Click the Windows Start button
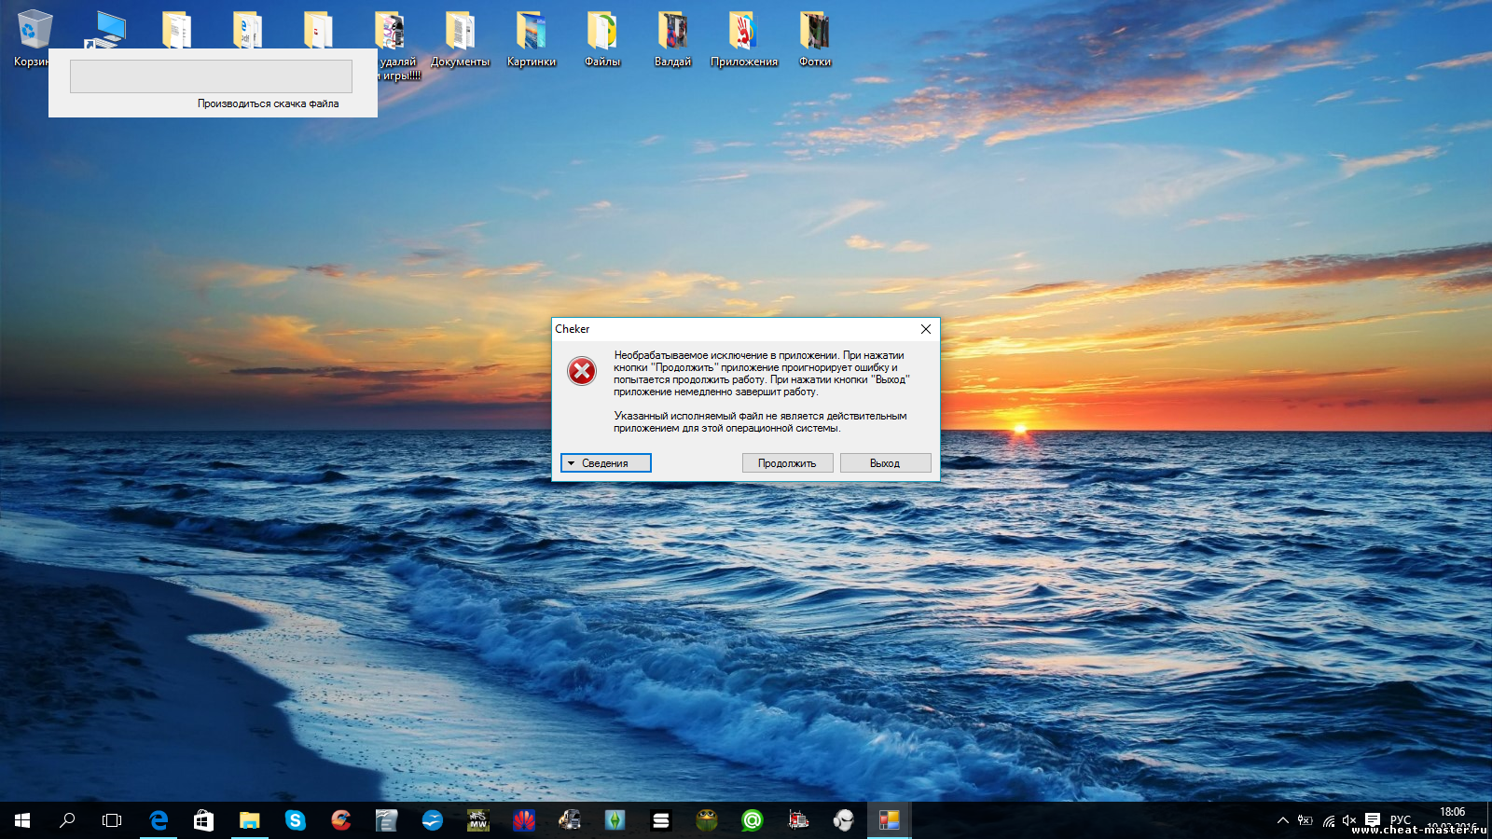This screenshot has width=1492, height=839. (x=22, y=820)
